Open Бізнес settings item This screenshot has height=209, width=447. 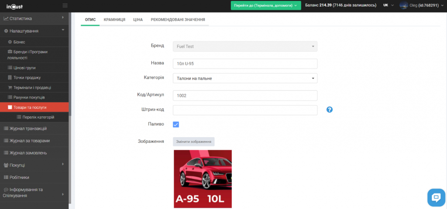(x=19, y=42)
